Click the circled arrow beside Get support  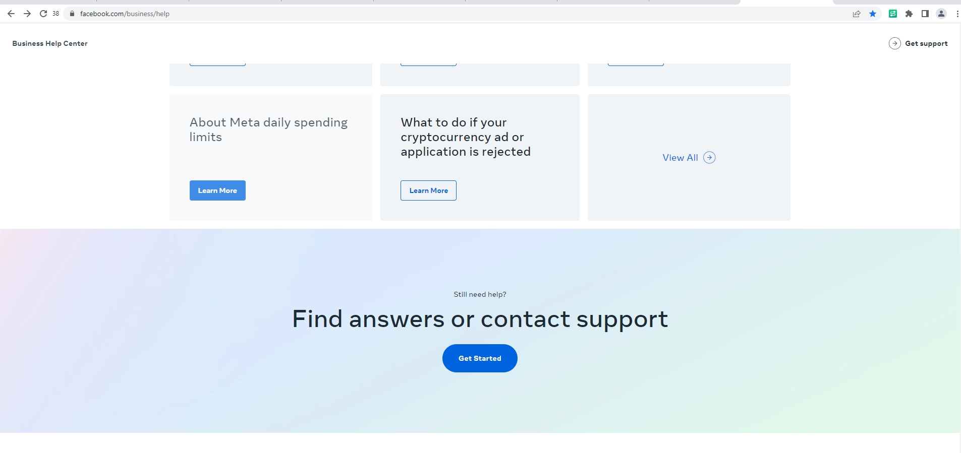[x=894, y=43]
